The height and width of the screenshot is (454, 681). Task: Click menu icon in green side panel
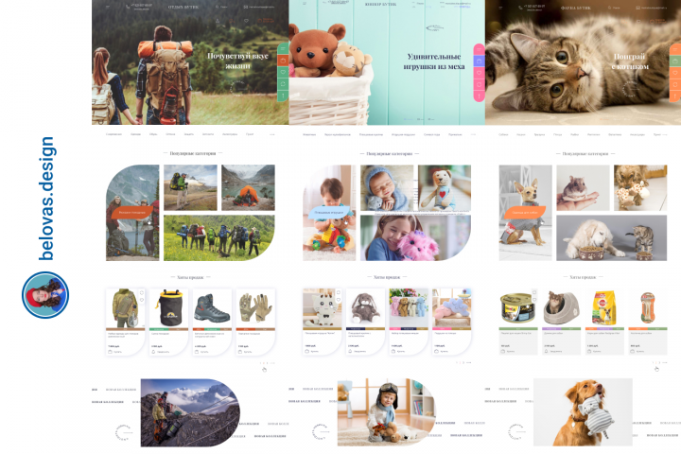coord(283,48)
